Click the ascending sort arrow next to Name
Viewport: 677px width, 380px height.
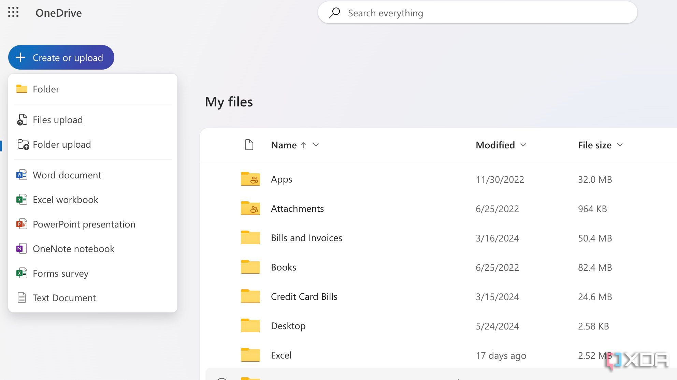(x=303, y=145)
